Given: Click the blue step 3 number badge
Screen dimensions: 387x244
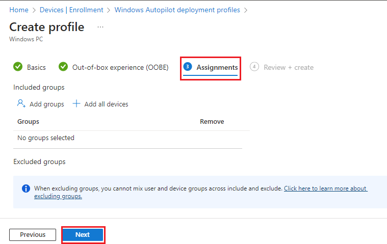Looking at the screenshot, I should click(x=188, y=67).
